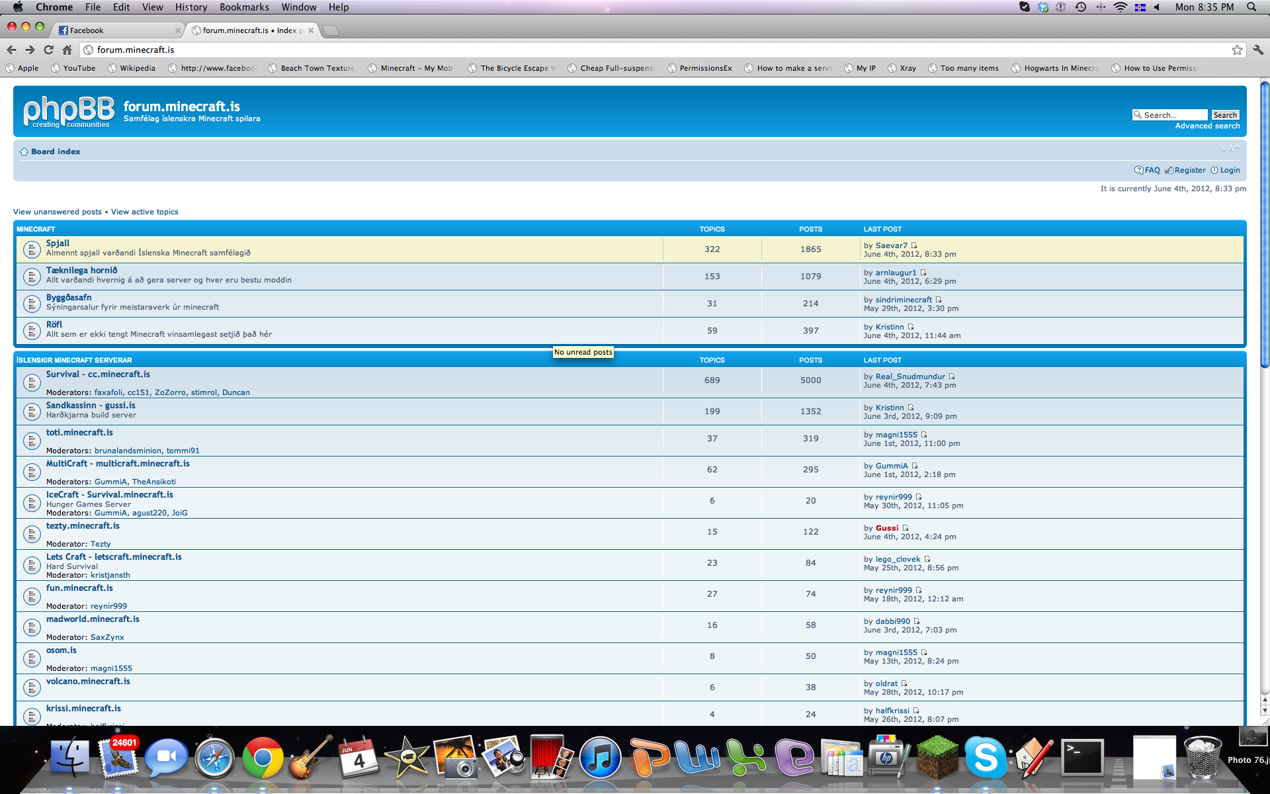Launch Safari from the dock
The height and width of the screenshot is (794, 1270).
(214, 758)
